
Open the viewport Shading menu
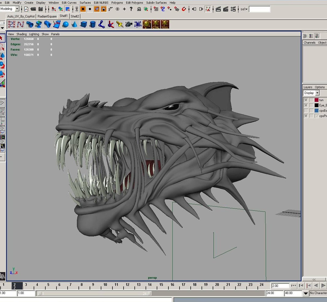(21, 34)
